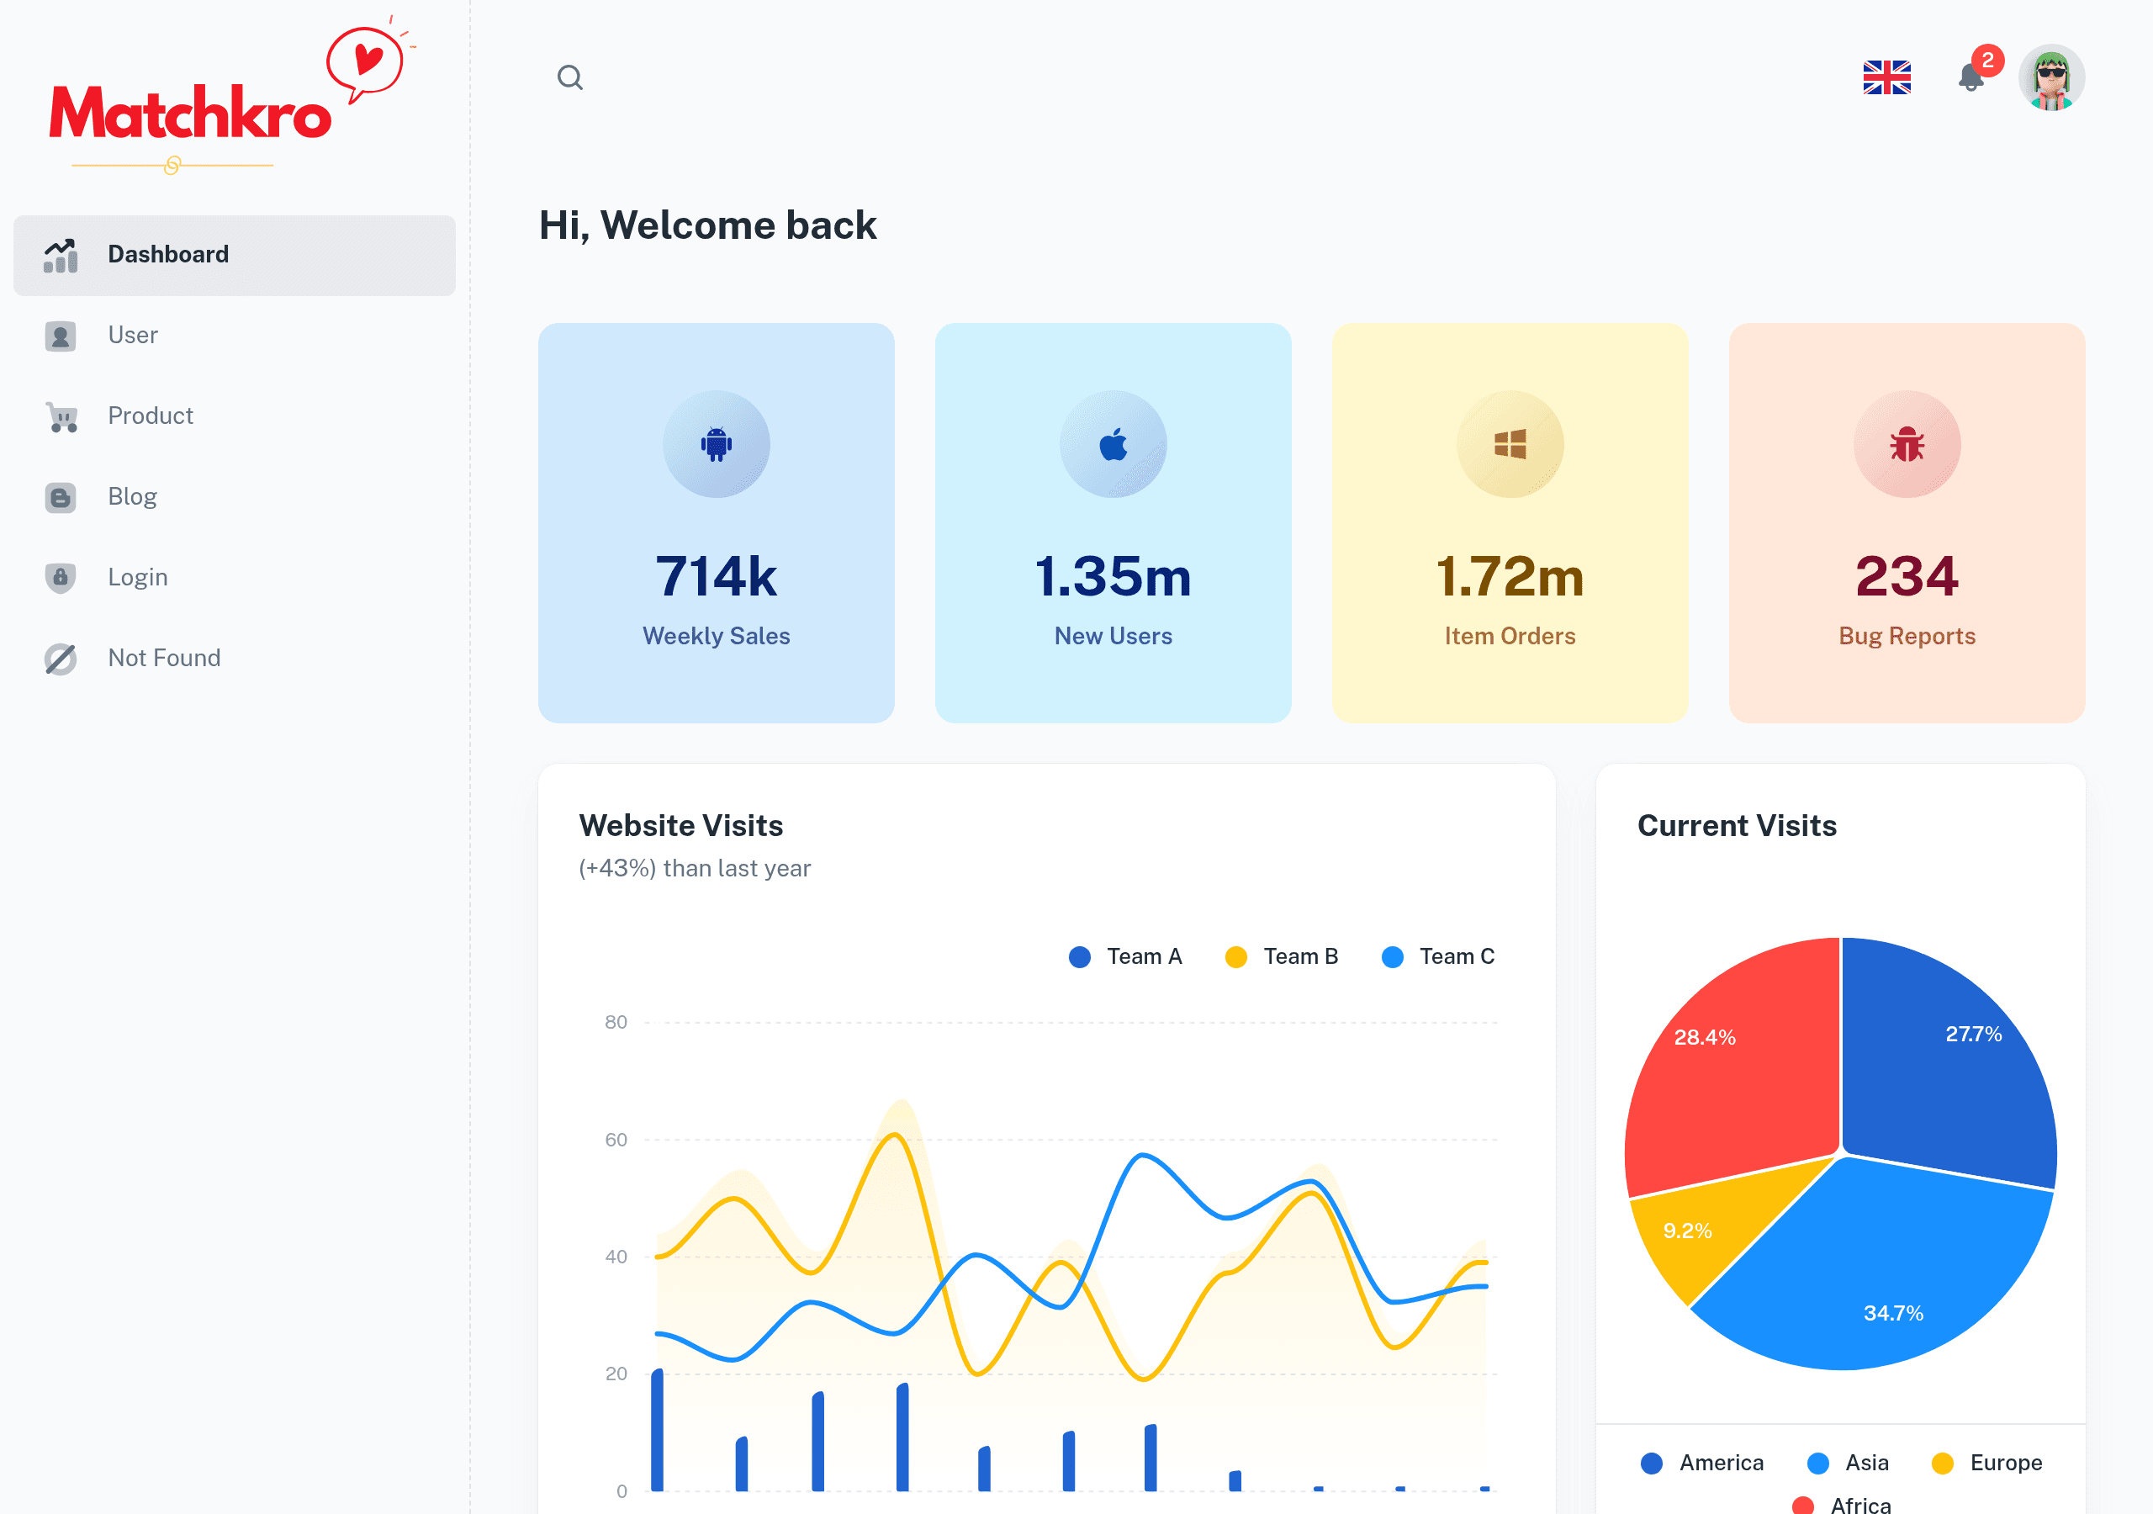Open the UK flag language selector
The height and width of the screenshot is (1514, 2153).
click(x=1886, y=77)
